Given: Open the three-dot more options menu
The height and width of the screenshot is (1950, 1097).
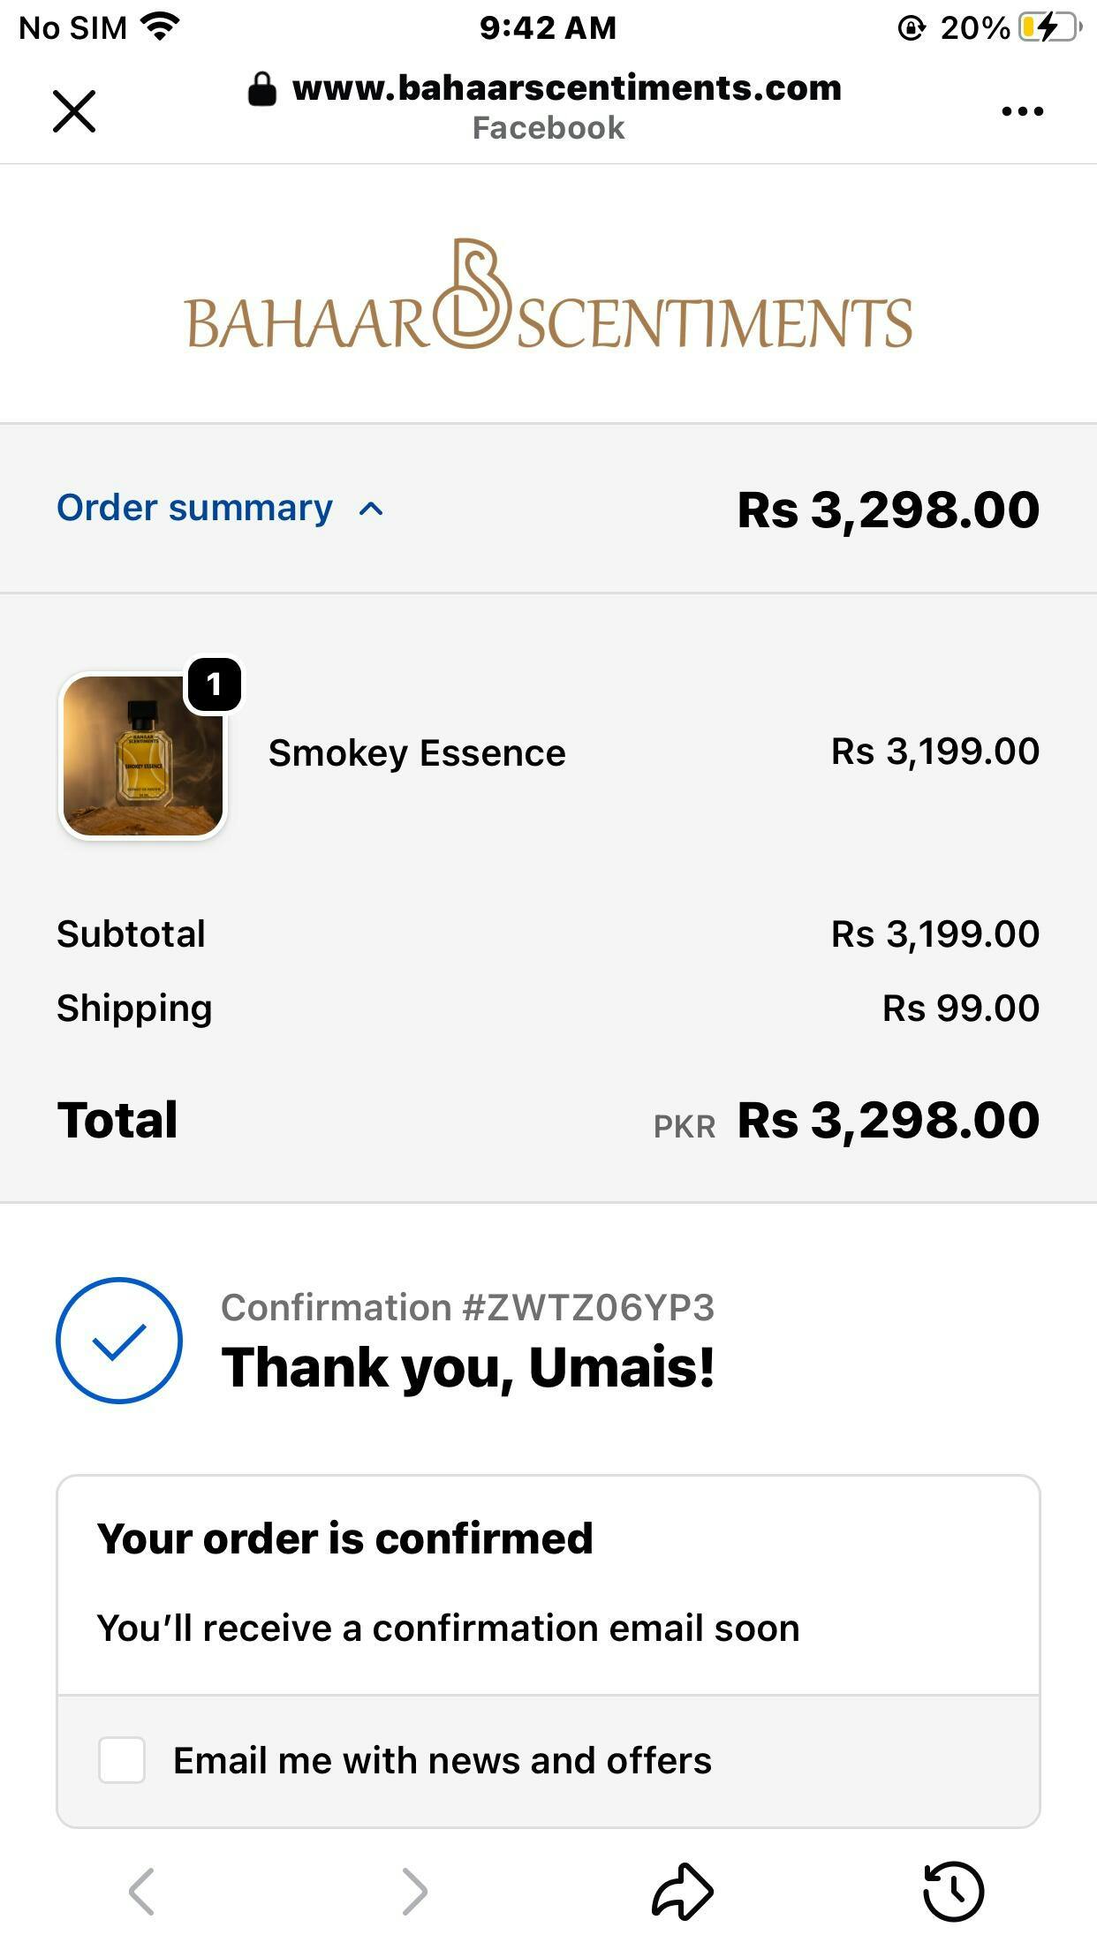Looking at the screenshot, I should coord(1022,111).
